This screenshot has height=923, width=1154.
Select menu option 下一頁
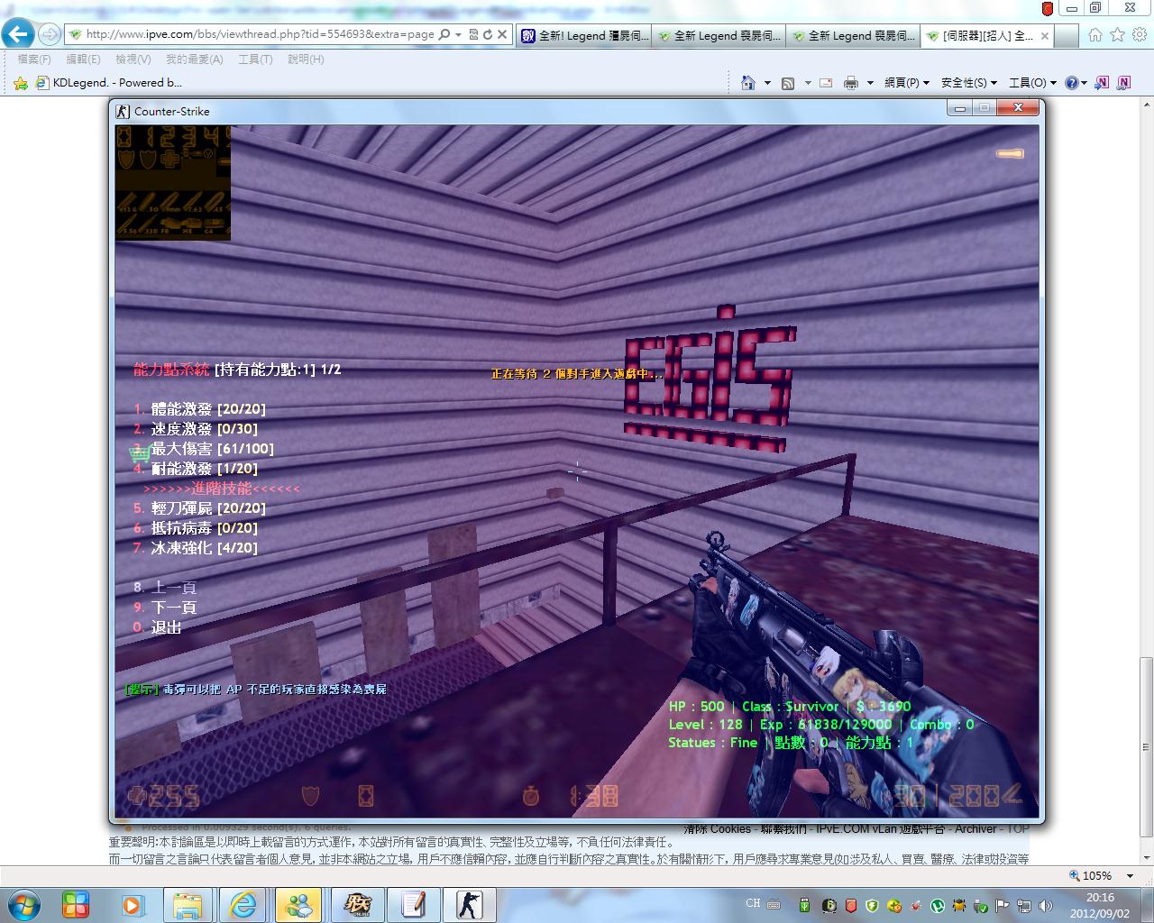click(164, 608)
